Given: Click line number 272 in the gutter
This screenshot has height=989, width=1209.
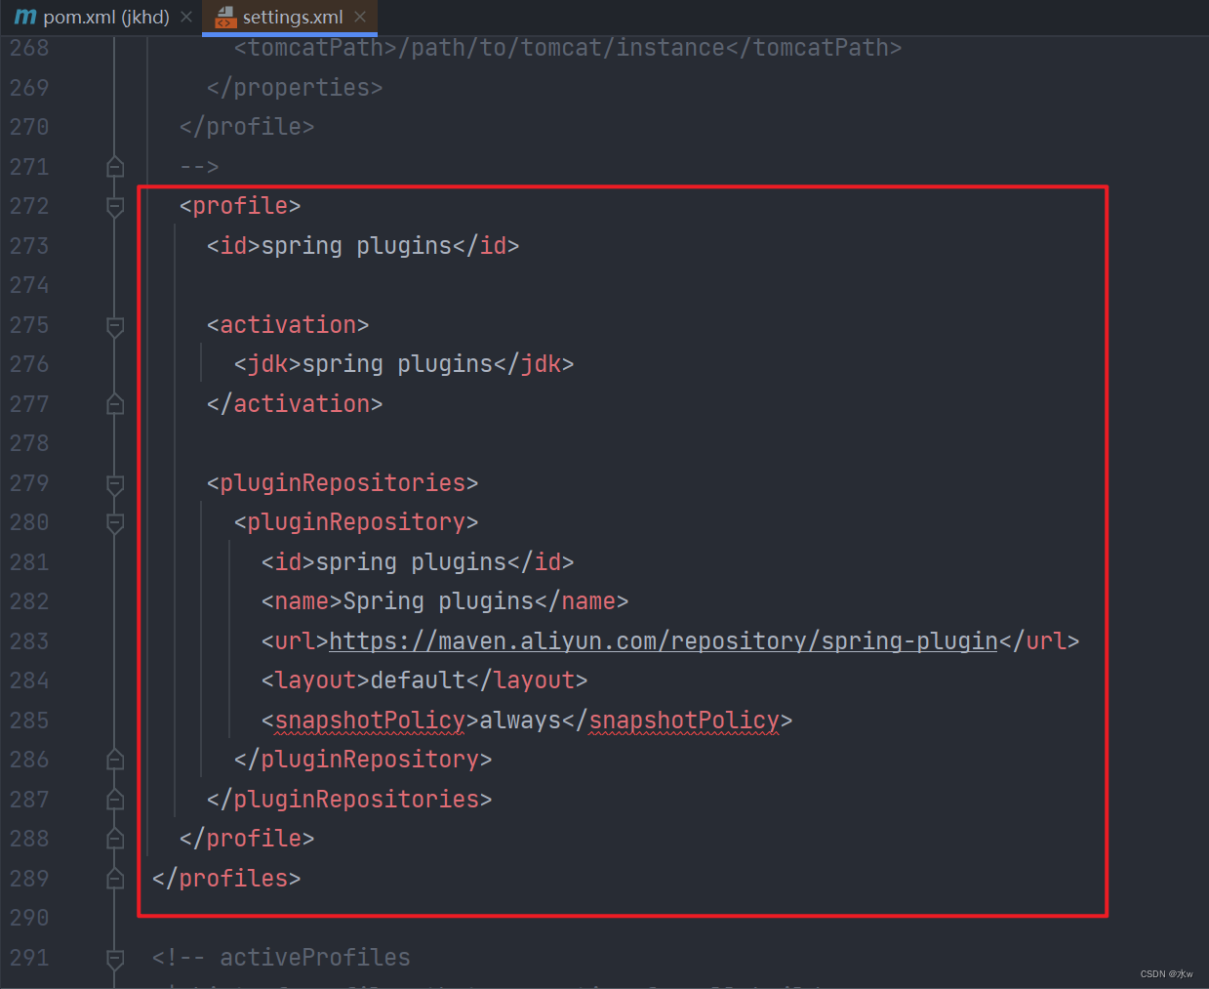Looking at the screenshot, I should coord(29,206).
